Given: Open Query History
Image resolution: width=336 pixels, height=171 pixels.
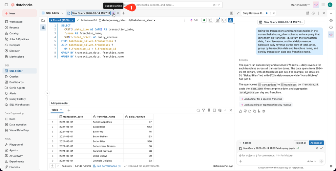Looking at the screenshot, I should tap(17, 99).
